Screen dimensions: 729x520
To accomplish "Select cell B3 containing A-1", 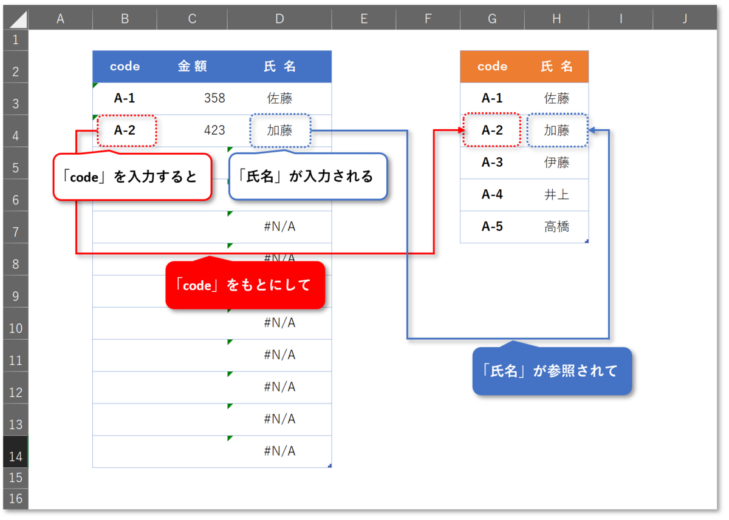I will click(x=125, y=99).
